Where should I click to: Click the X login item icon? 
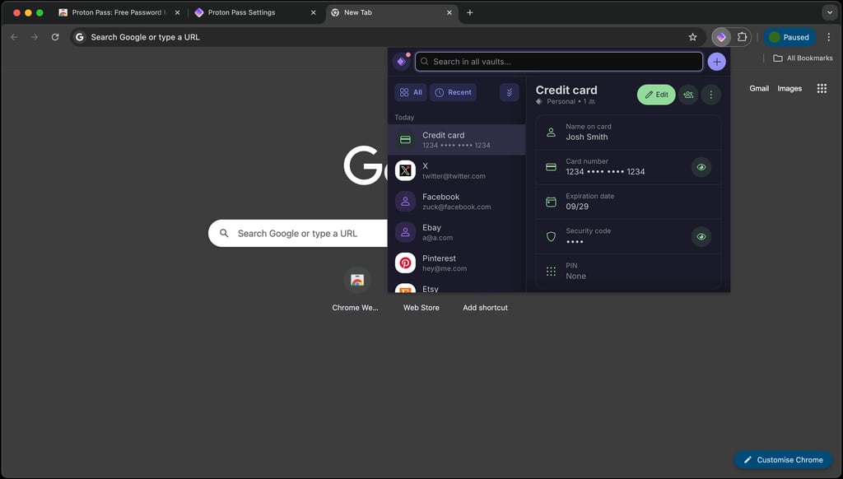pyautogui.click(x=405, y=170)
